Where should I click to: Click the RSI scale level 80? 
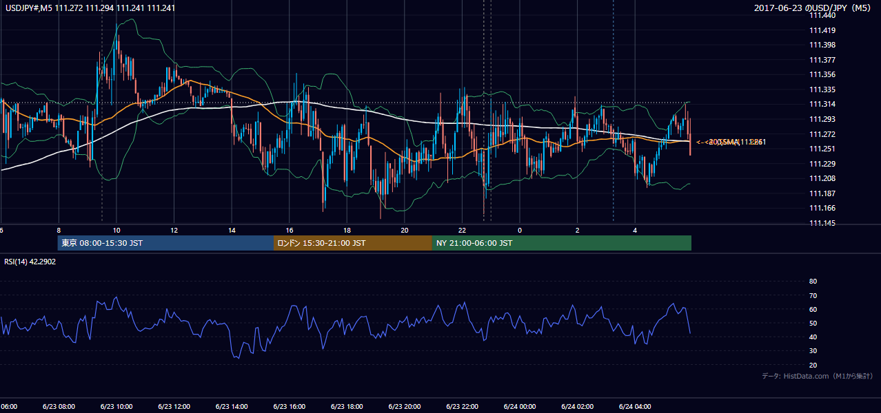pos(813,282)
